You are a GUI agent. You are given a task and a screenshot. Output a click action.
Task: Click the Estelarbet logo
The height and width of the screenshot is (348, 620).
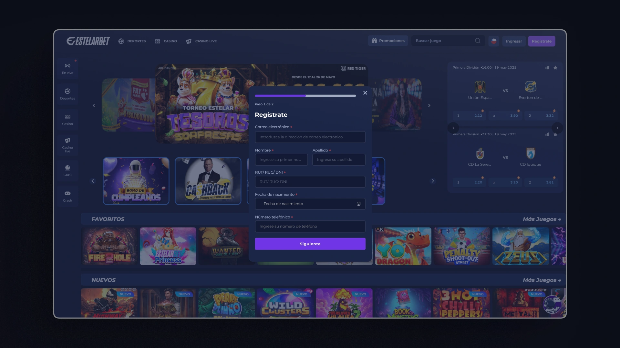[88, 41]
